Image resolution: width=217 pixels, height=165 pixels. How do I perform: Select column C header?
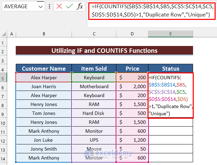(x=94, y=34)
